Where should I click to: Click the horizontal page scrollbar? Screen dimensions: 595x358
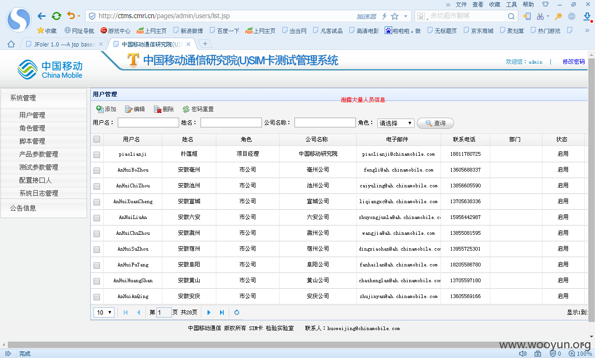pos(277,345)
